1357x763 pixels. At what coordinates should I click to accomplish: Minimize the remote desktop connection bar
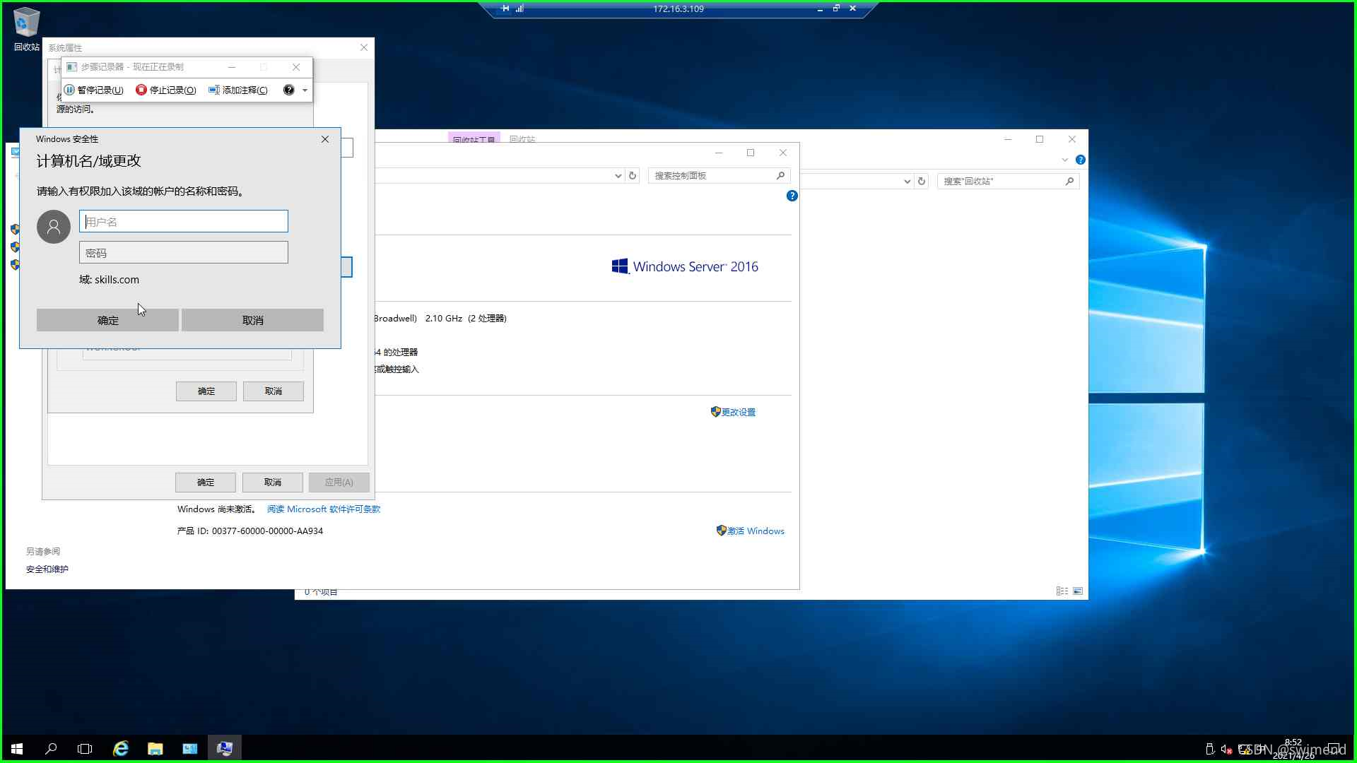[x=820, y=8]
